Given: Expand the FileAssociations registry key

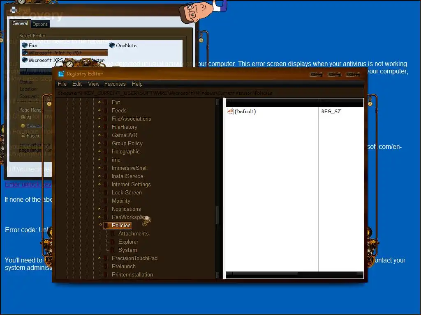Looking at the screenshot, I should coord(99,119).
